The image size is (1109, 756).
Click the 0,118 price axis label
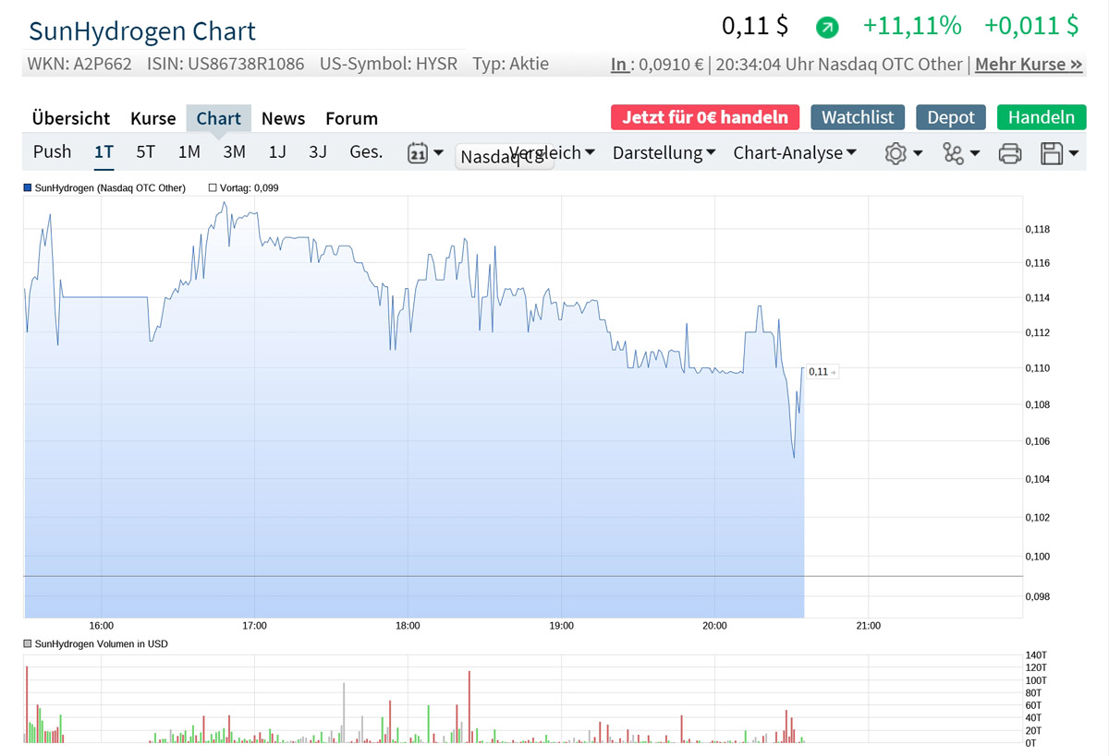tap(1037, 229)
